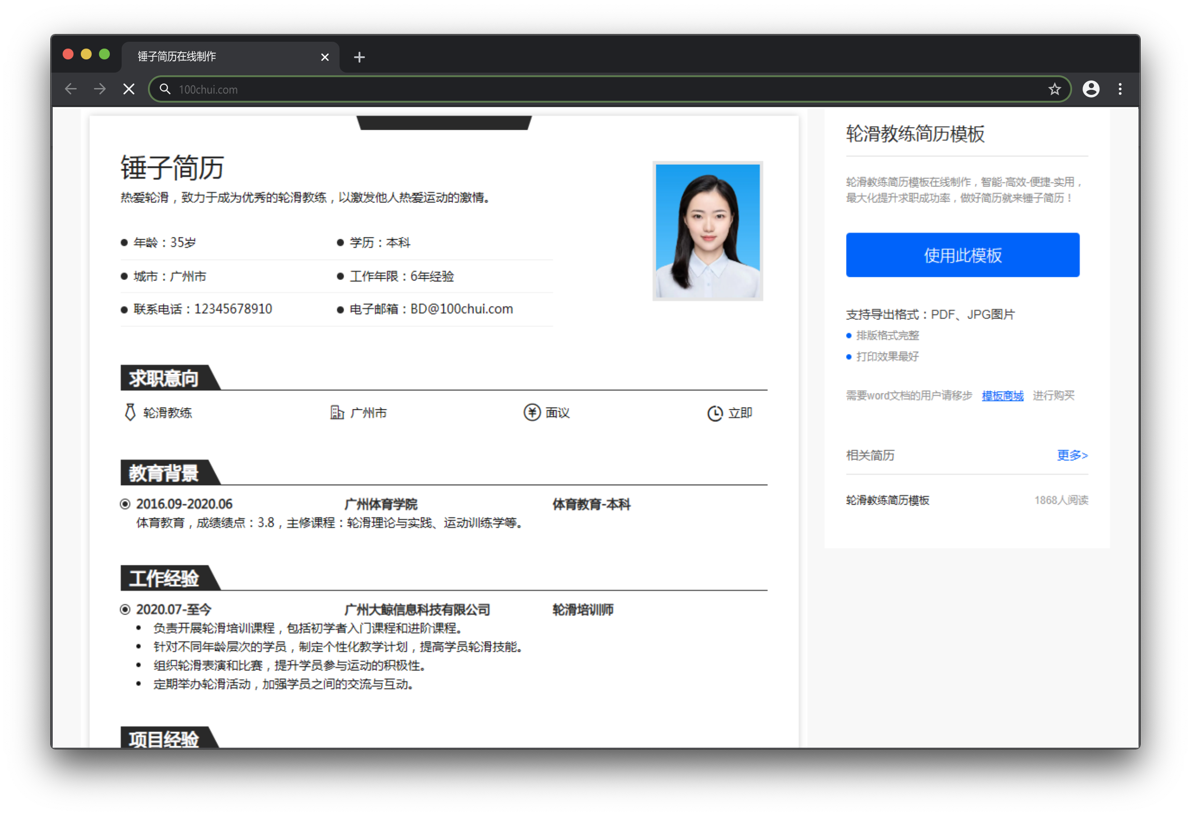The width and height of the screenshot is (1191, 816).
Task: Open the 模板商城 link
Action: [1002, 395]
